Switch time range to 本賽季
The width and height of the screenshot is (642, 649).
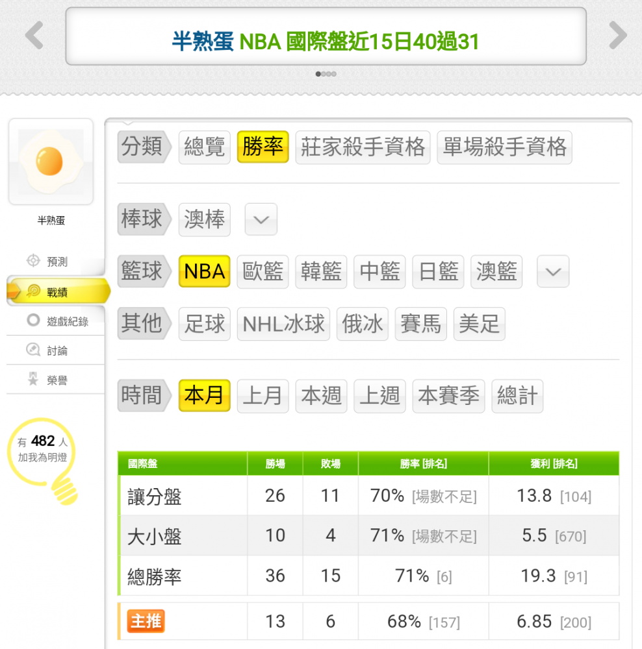[448, 396]
